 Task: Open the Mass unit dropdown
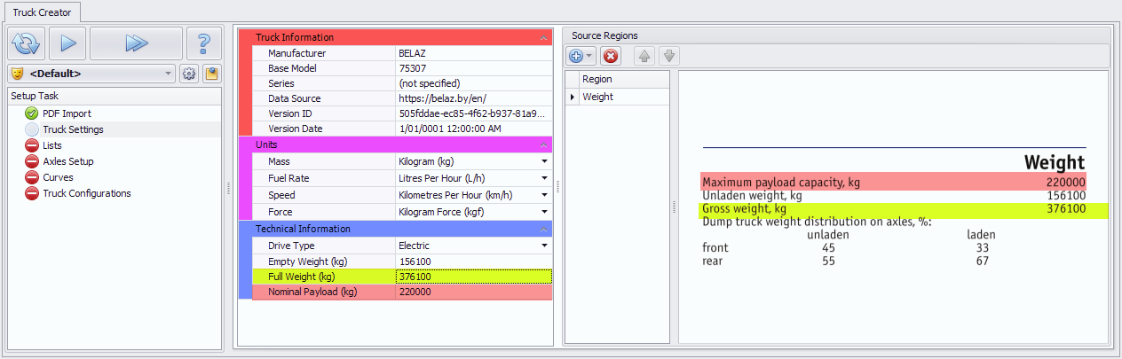[x=544, y=161]
